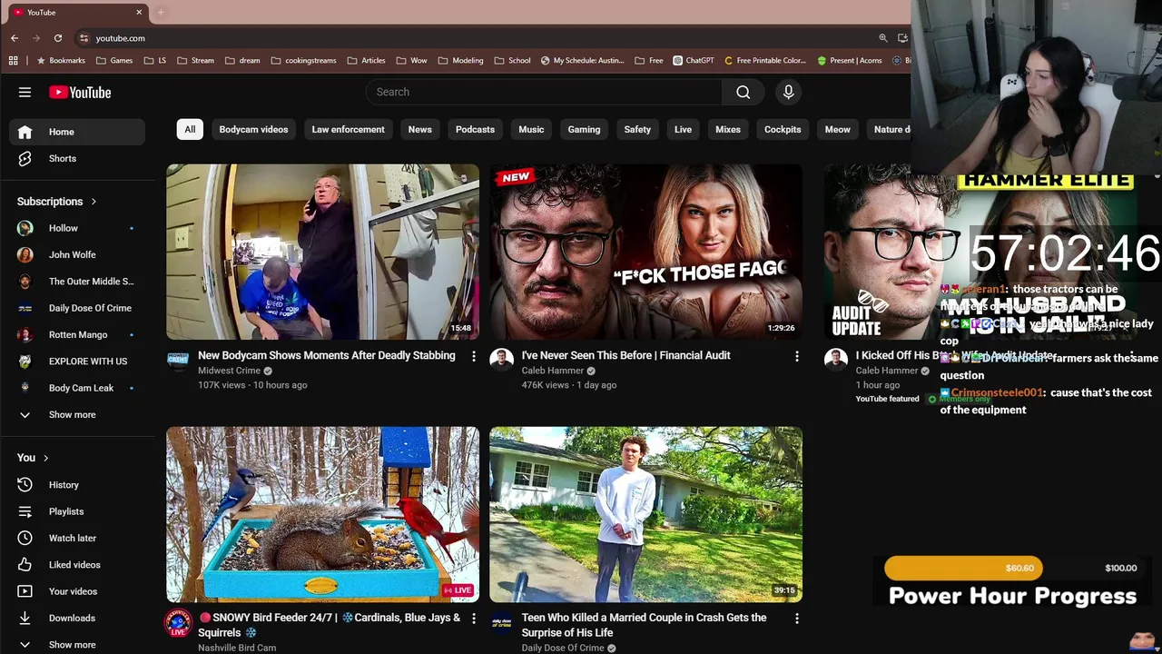This screenshot has height=654, width=1162.
Task: Select the Cockpits chip
Action: coord(783,129)
